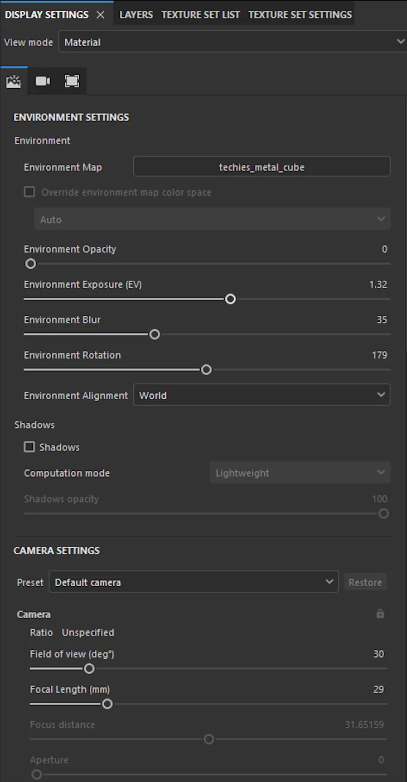Open the Texture Set List tab
This screenshot has height=782, width=407.
(x=201, y=15)
